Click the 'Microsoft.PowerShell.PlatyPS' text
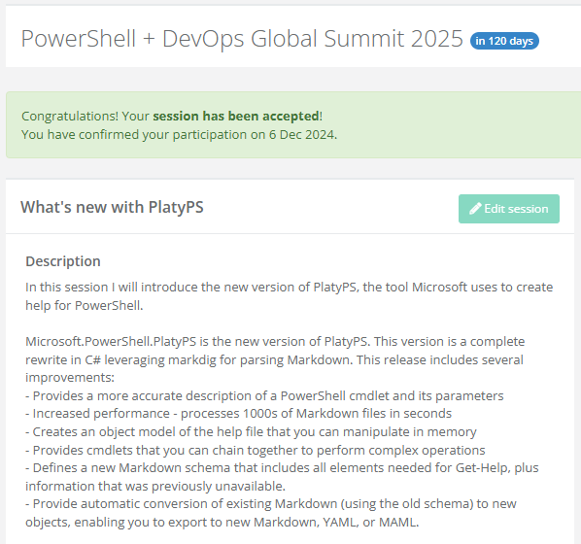Viewport: 581px width, 544px height. tap(111, 341)
